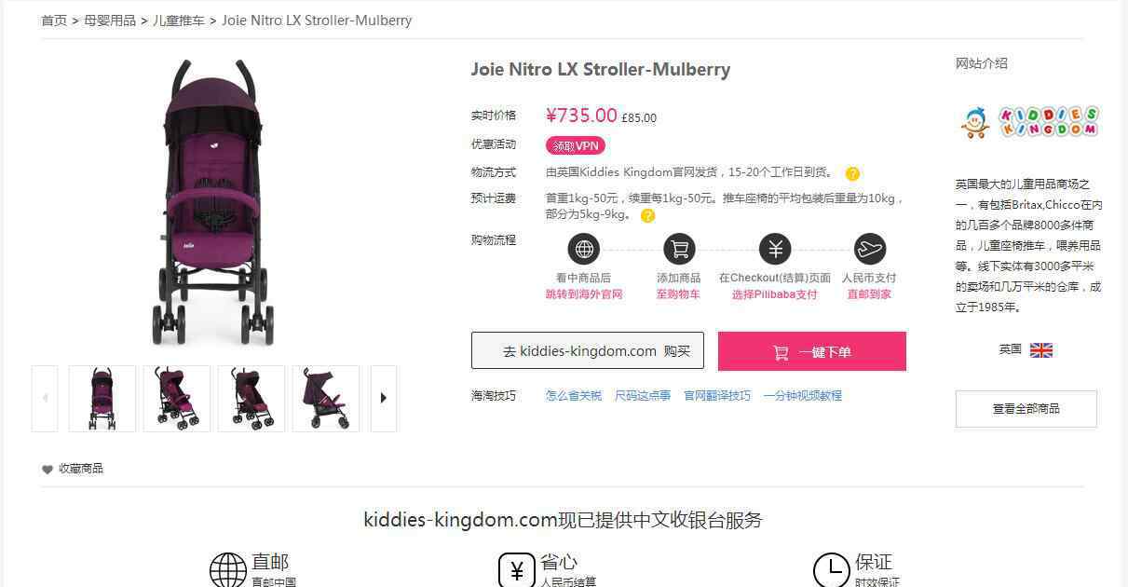Click the airplane direct-mail step icon
Viewport: 1128px width, 587px height.
click(870, 249)
